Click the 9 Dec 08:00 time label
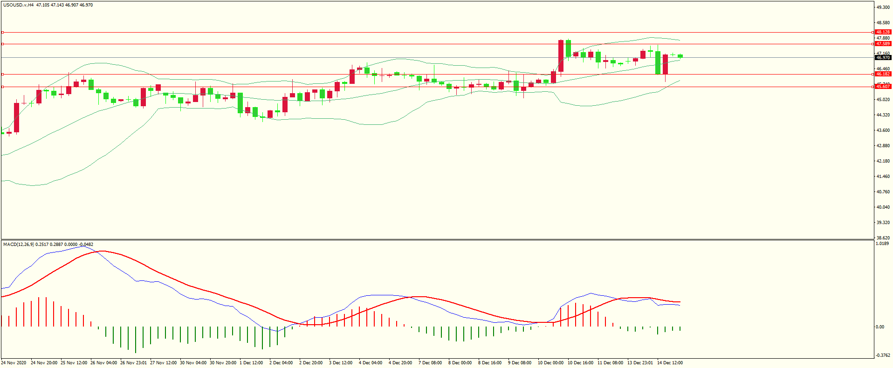This screenshot has width=893, height=368. 520,363
